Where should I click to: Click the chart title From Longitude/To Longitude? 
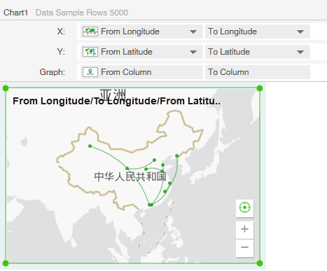click(x=116, y=101)
